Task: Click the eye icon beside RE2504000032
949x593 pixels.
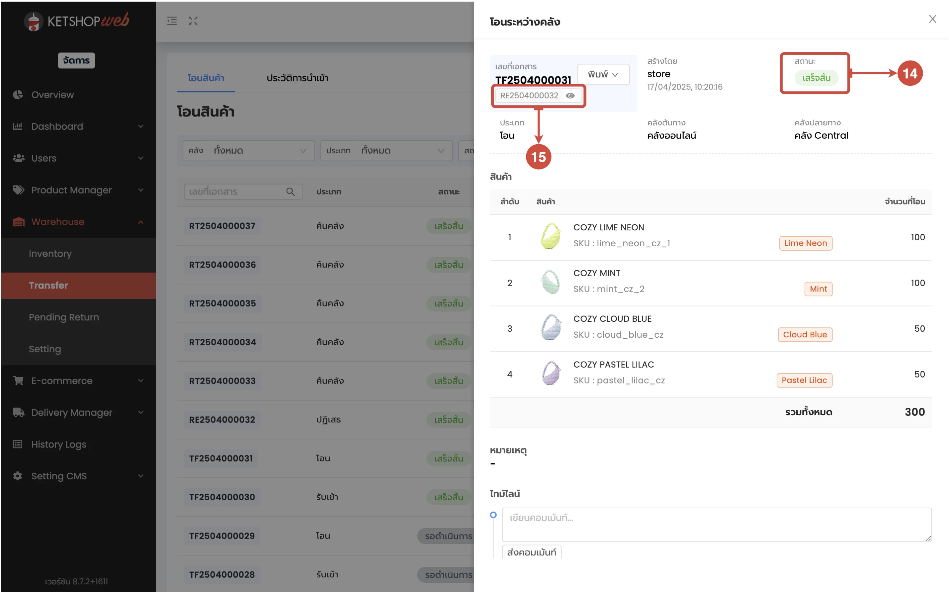Action: [x=570, y=96]
